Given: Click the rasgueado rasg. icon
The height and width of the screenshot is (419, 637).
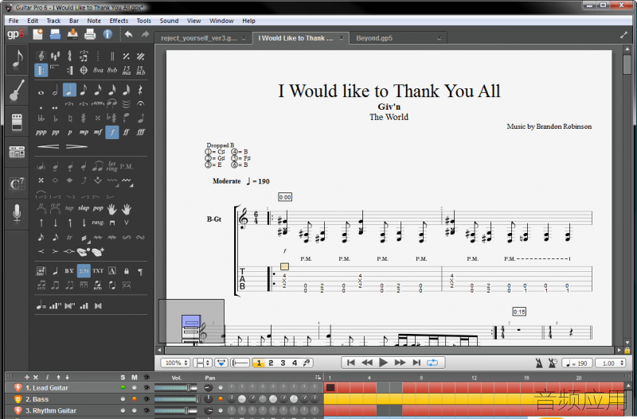Looking at the screenshot, I should click(x=98, y=223).
